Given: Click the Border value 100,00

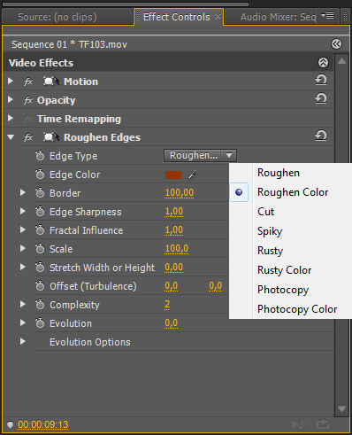Looking at the screenshot, I should pyautogui.click(x=180, y=193).
